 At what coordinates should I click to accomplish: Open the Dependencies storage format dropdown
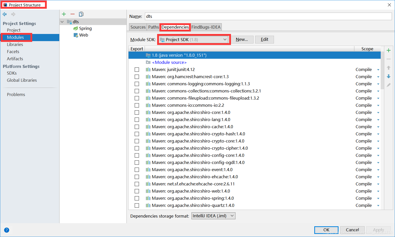213,216
